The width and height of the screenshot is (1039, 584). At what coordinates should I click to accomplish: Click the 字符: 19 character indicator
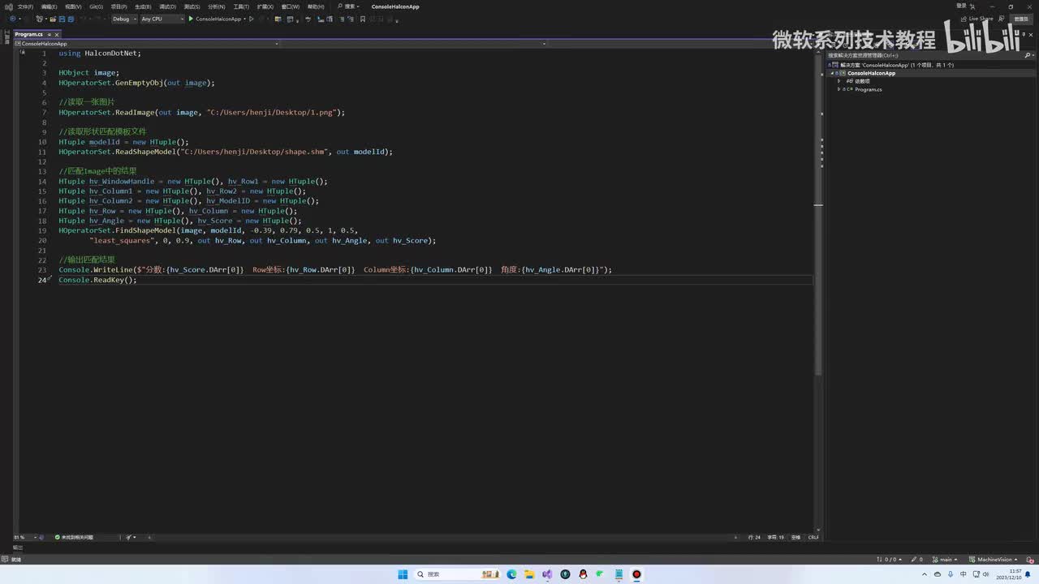pos(776,537)
